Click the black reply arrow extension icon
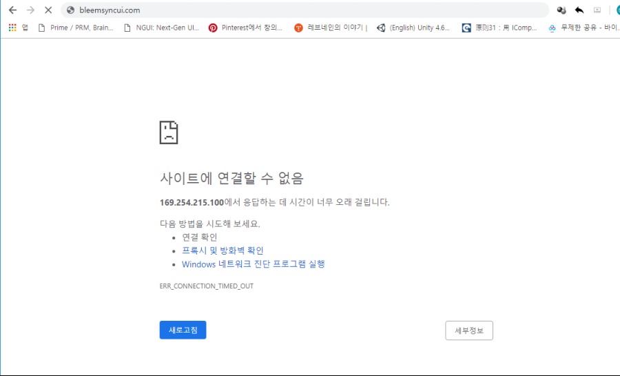This screenshot has width=620, height=376. pos(579,10)
